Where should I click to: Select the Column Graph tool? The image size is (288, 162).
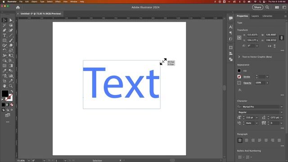(x=11, y=76)
